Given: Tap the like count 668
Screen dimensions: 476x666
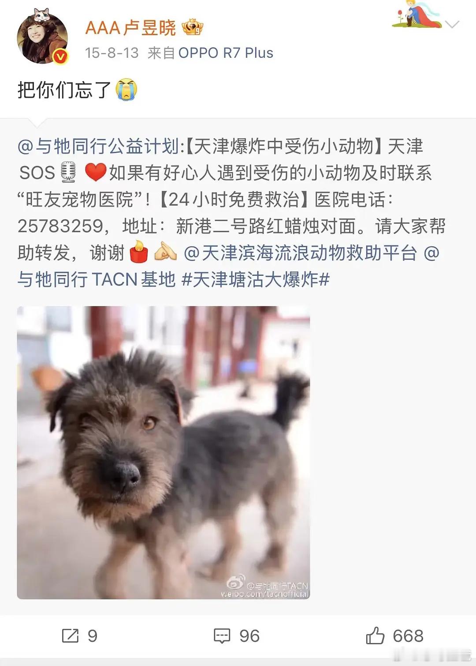Looking at the screenshot, I should click(x=408, y=636).
